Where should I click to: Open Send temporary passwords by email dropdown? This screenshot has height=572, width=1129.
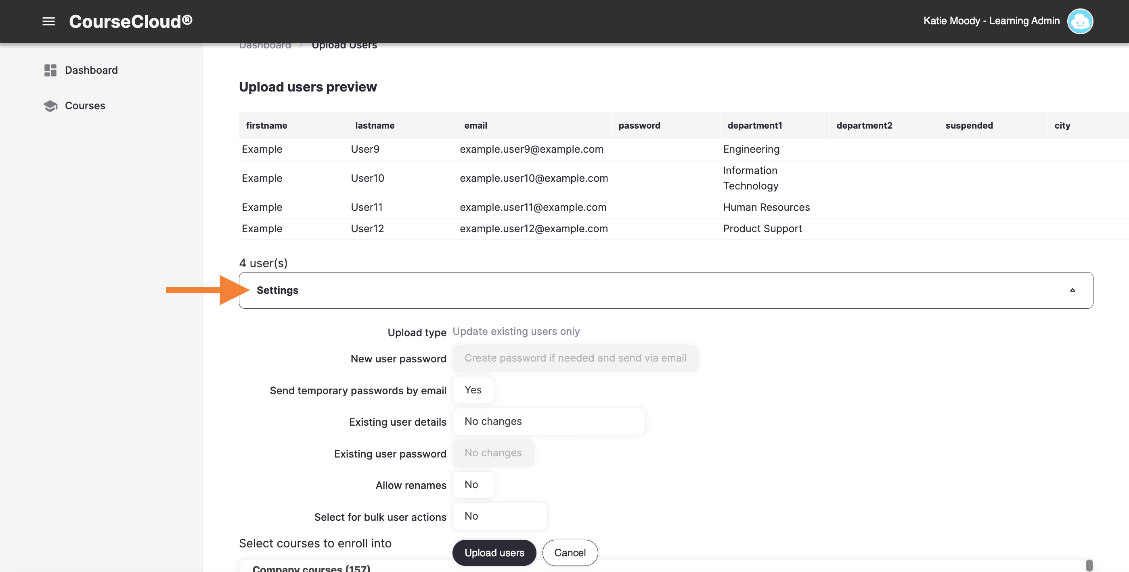(x=473, y=390)
